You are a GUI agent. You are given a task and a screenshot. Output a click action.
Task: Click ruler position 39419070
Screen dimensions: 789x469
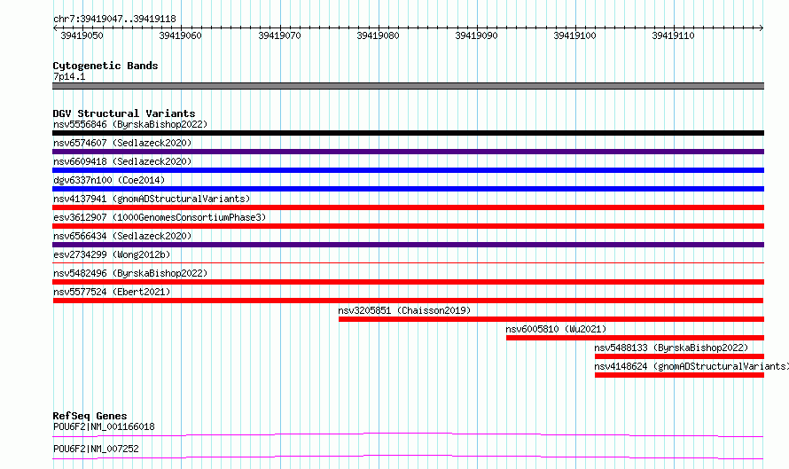279,35
